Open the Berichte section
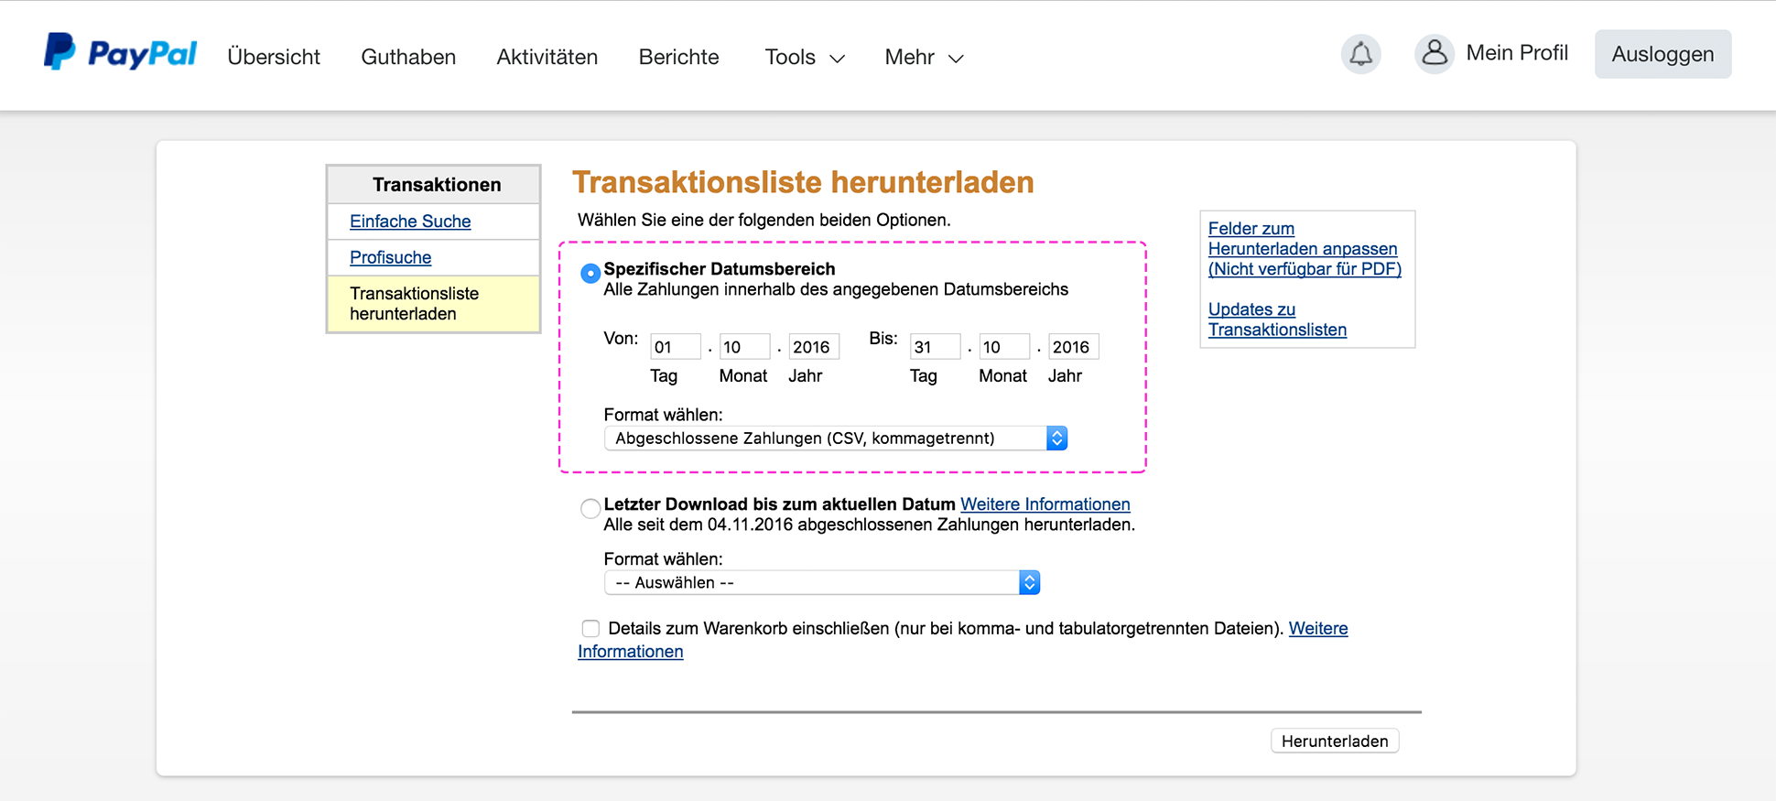The height and width of the screenshot is (801, 1776). [x=678, y=57]
